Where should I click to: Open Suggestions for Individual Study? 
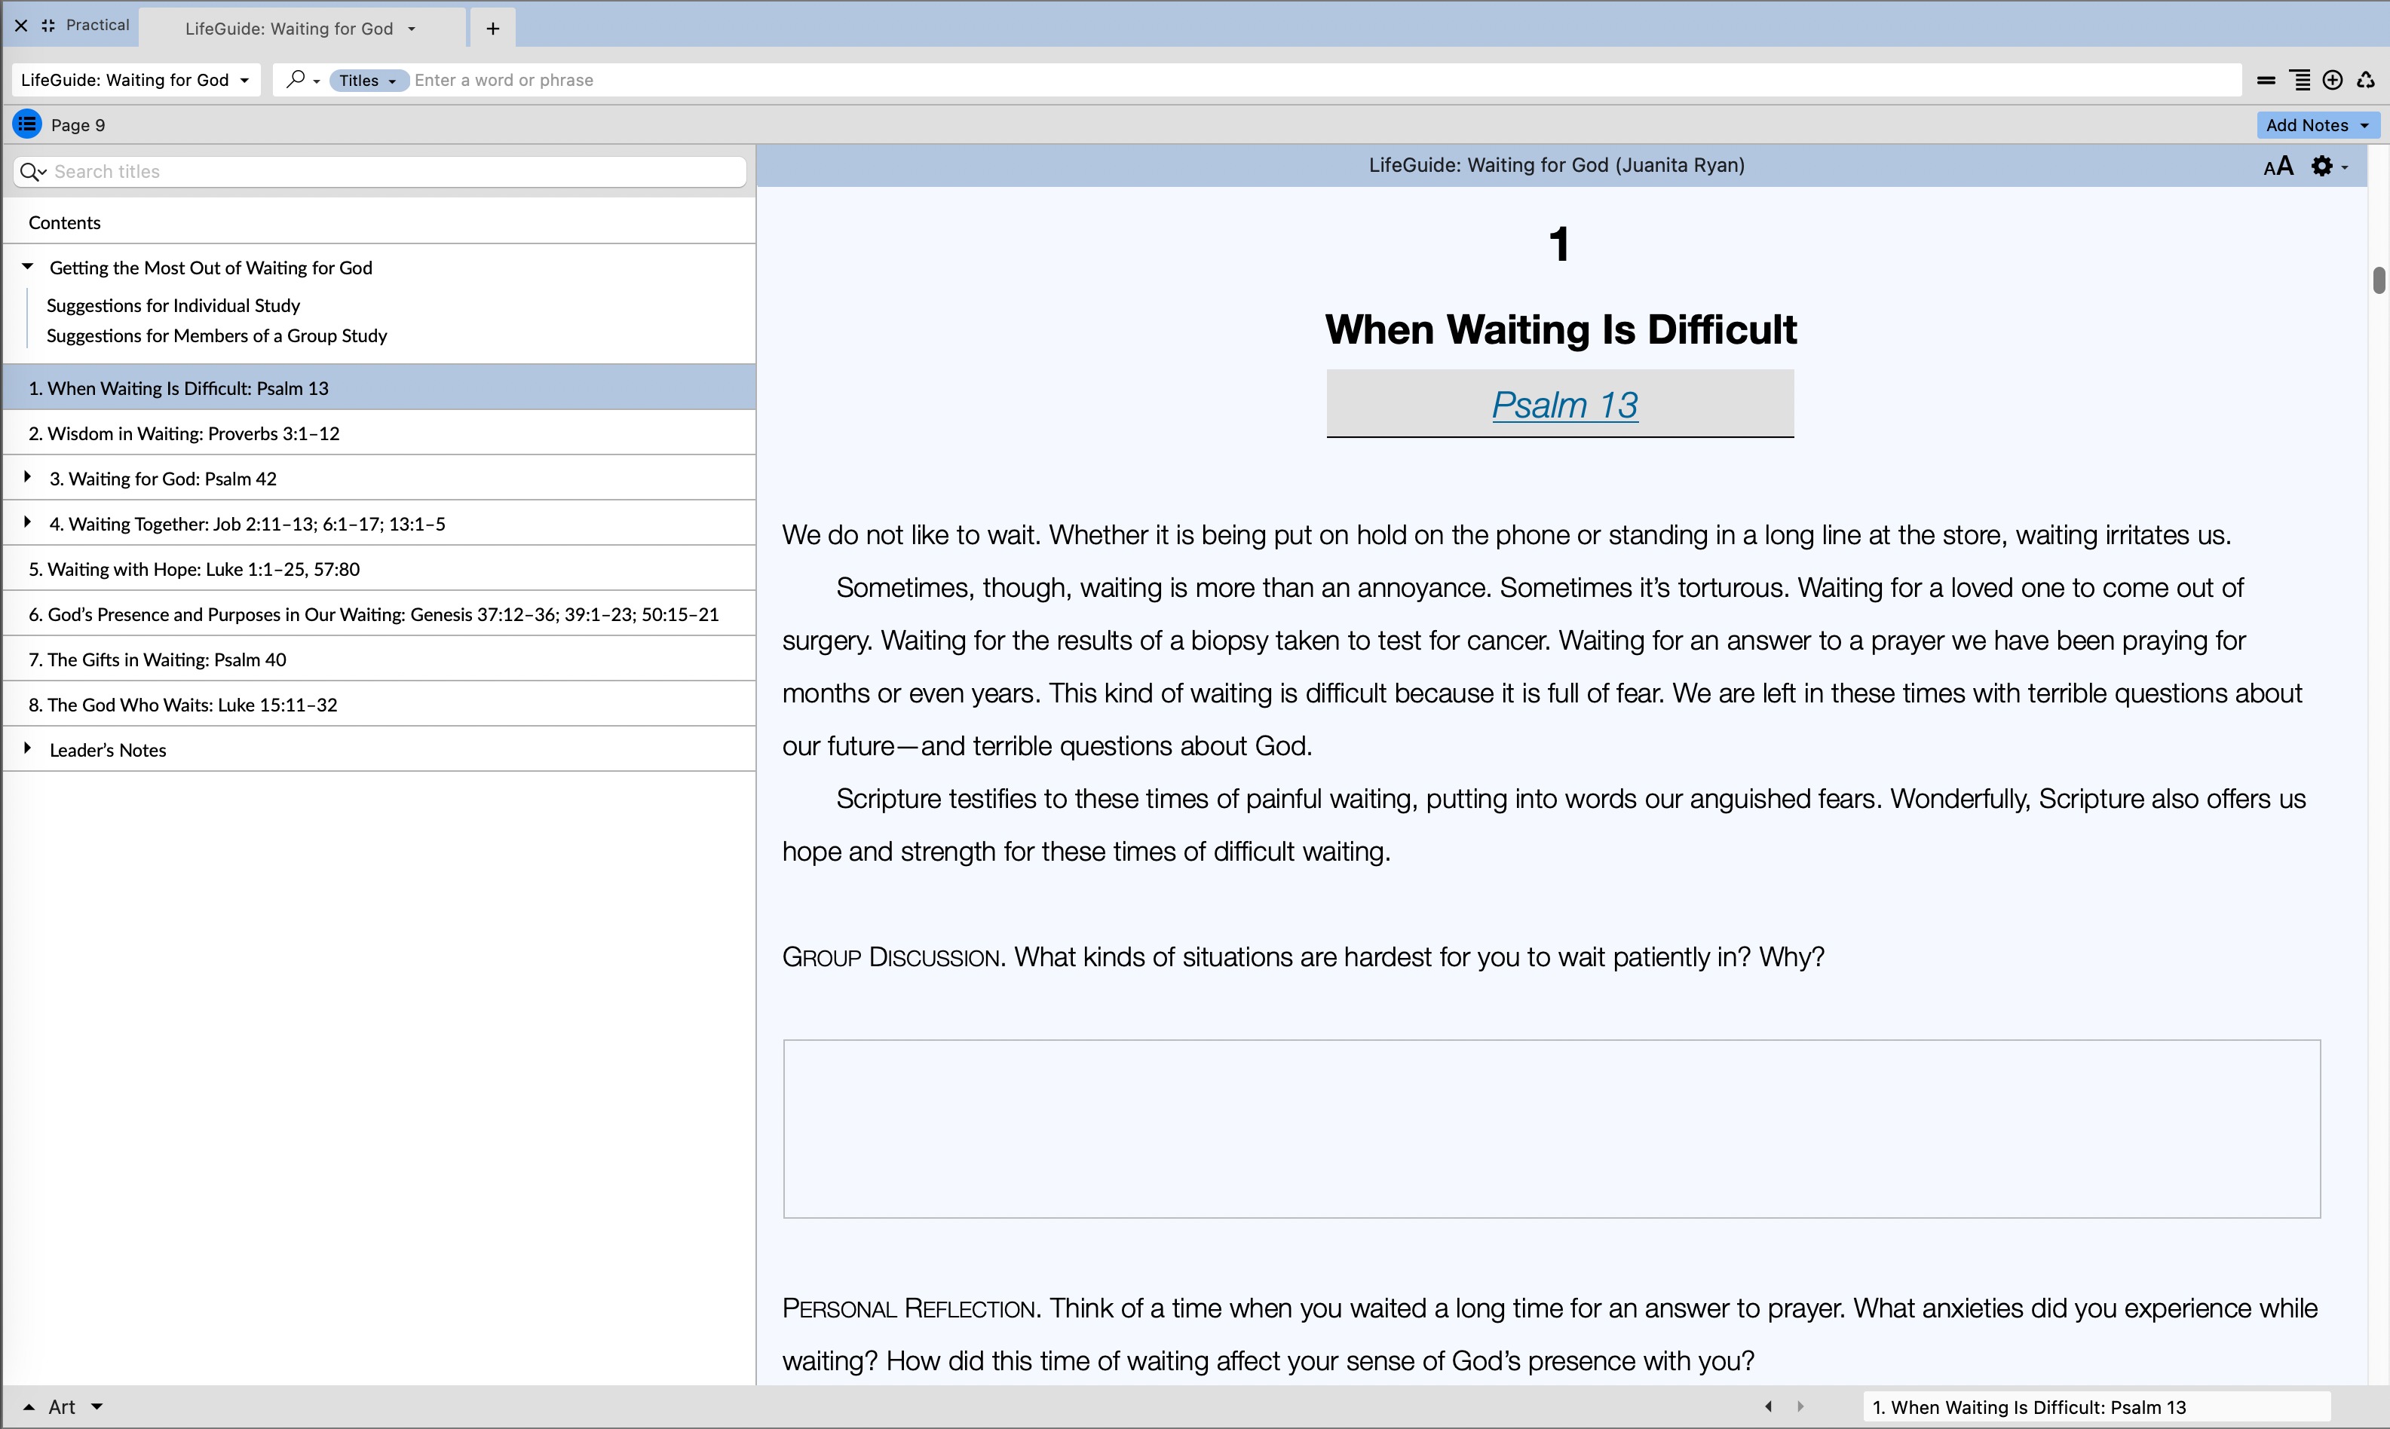click(x=173, y=305)
